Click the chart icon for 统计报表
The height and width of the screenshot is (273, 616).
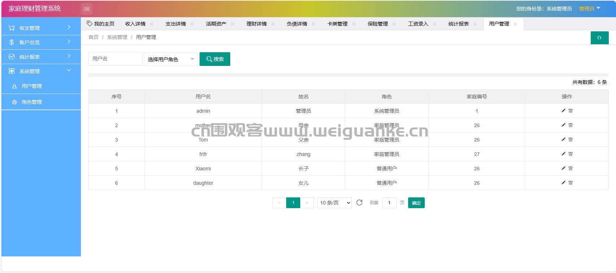[12, 57]
